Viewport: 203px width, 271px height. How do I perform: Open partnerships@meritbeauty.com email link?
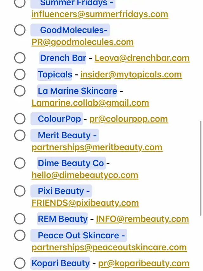[97, 147]
